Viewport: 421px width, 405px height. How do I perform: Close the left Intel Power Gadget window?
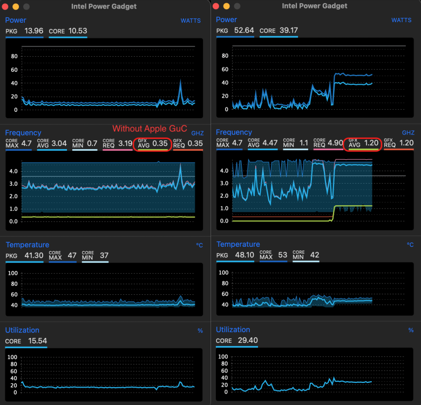[5, 6]
